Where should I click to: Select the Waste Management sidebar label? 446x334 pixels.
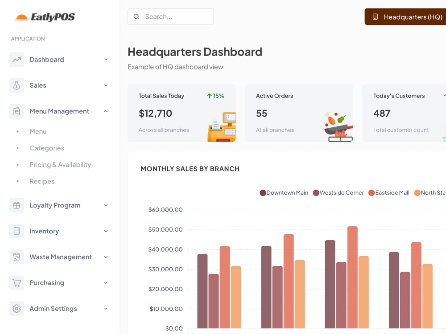click(x=61, y=257)
